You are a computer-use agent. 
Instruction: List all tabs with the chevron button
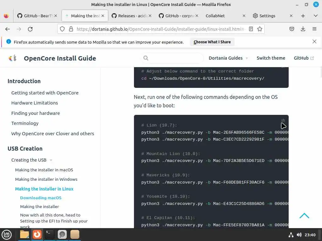pos(316,16)
